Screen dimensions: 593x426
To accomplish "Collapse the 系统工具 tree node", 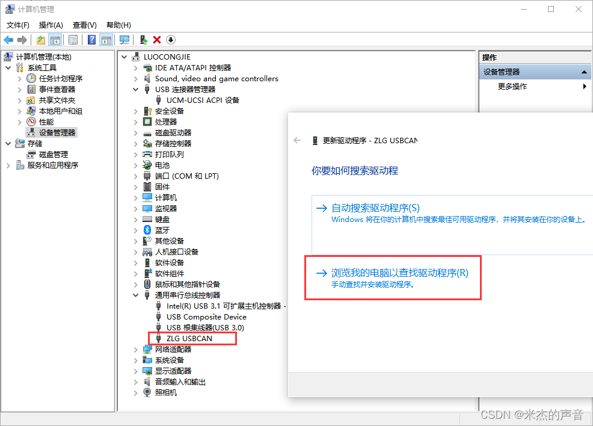I will [x=8, y=68].
